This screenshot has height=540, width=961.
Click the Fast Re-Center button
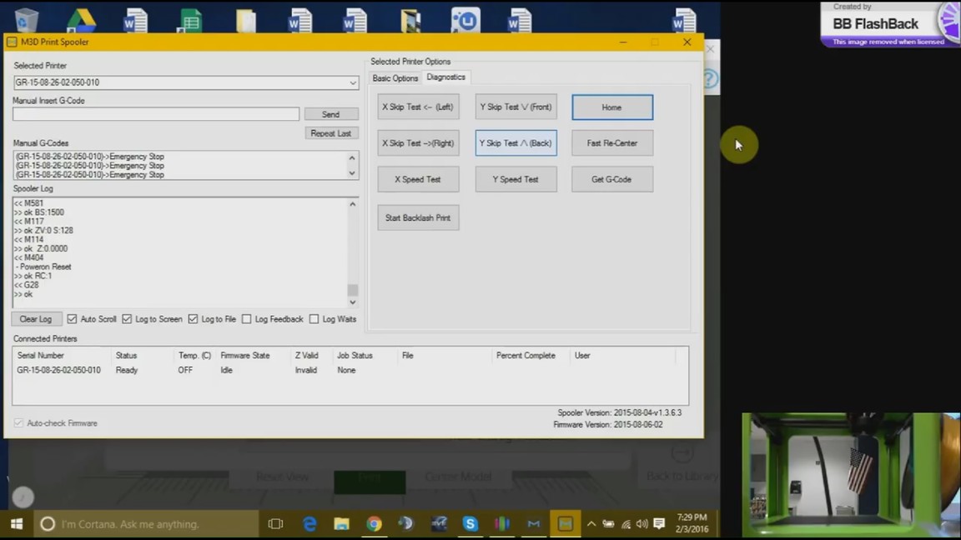(x=611, y=143)
